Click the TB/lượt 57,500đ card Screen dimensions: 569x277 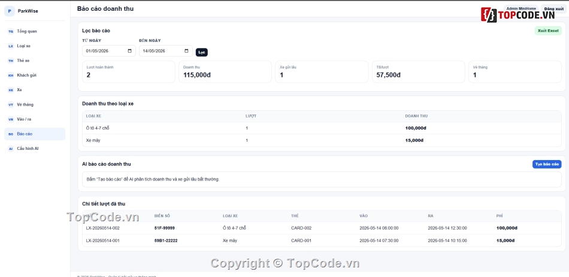tap(419, 72)
